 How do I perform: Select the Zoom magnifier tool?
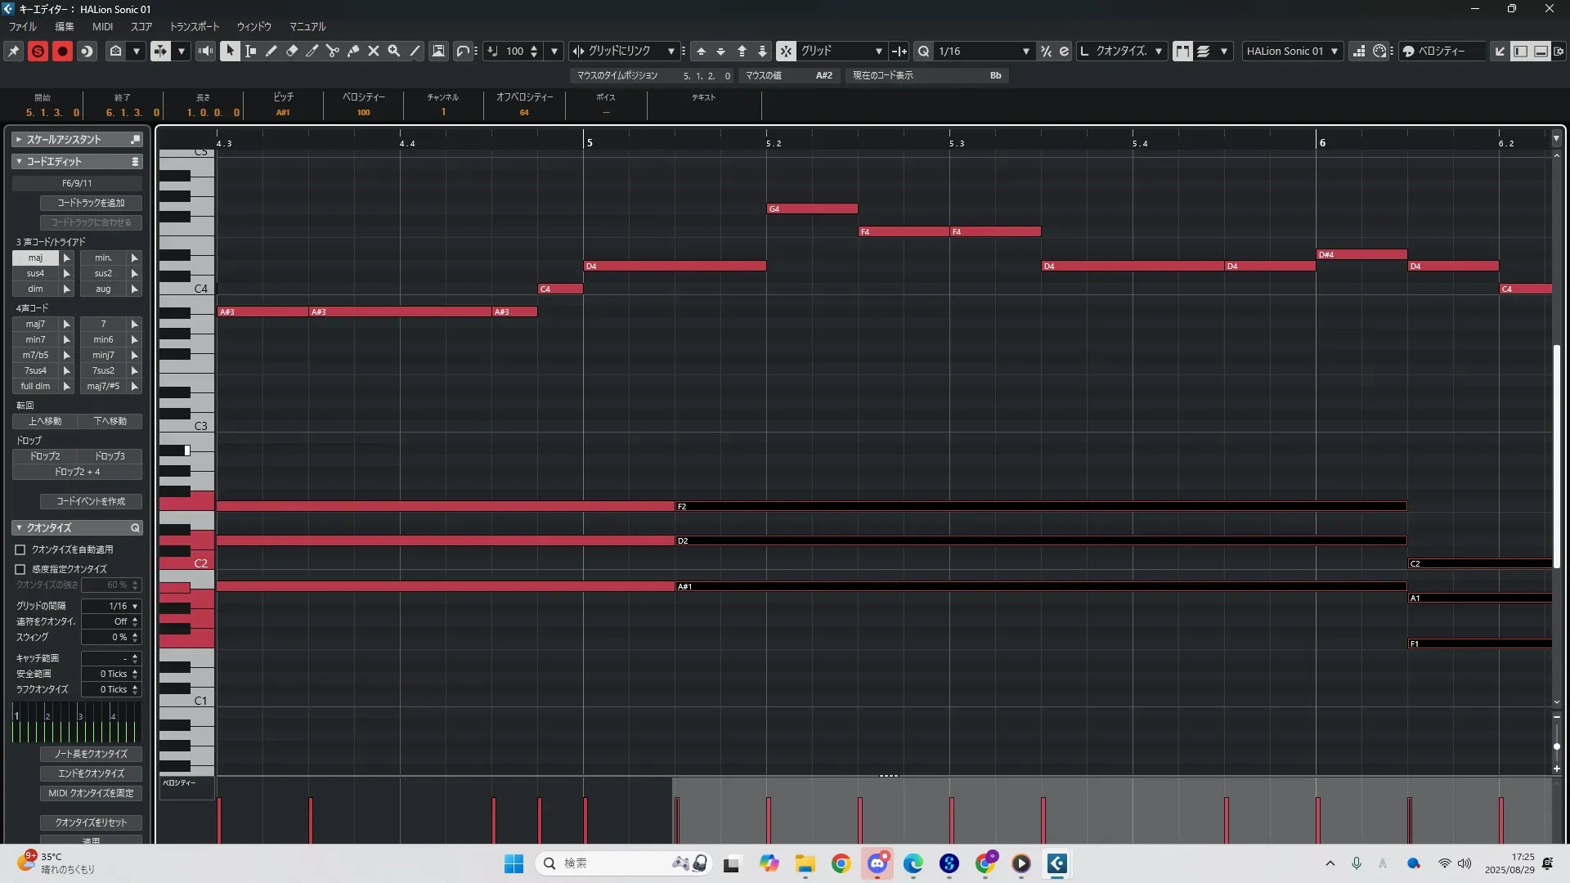coord(394,51)
